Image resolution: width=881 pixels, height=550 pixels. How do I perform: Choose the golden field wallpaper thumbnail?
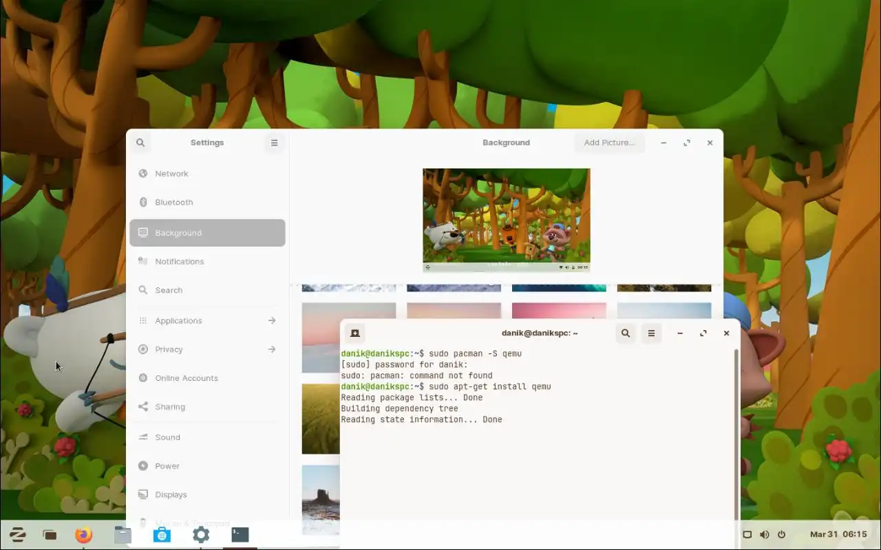point(321,419)
